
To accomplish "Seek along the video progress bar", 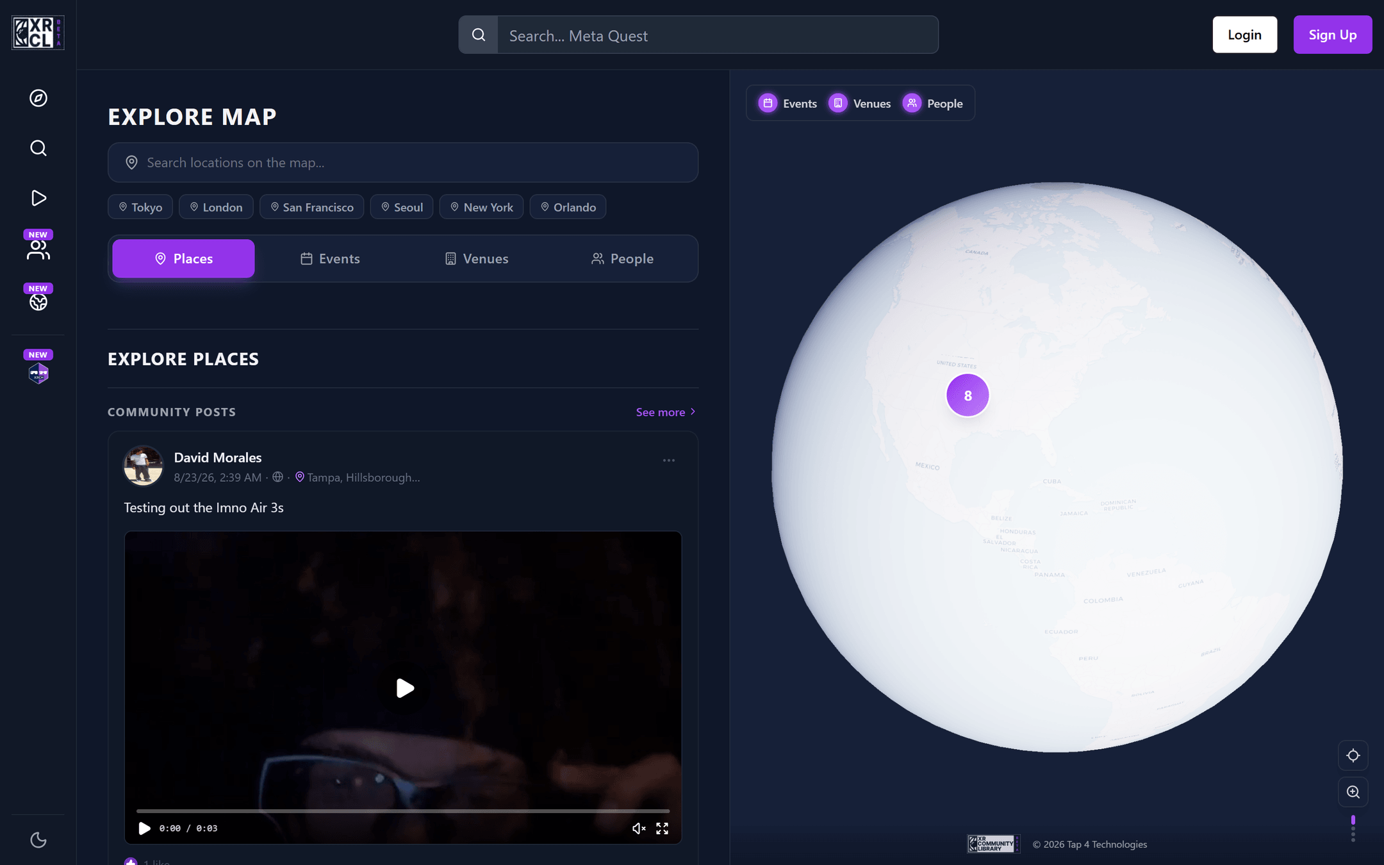I will tap(403, 811).
